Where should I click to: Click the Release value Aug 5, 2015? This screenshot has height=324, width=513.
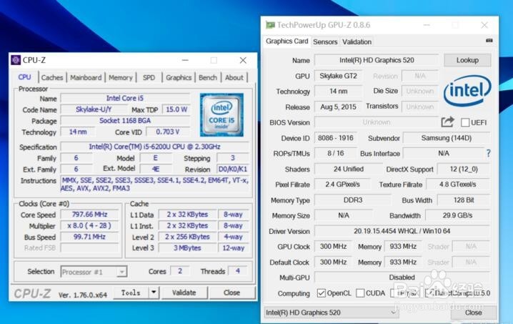(338, 107)
